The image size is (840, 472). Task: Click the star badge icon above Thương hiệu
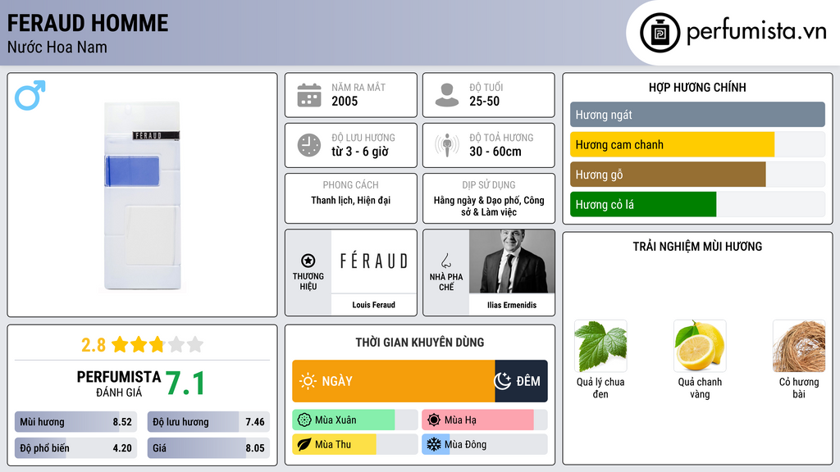(x=308, y=261)
